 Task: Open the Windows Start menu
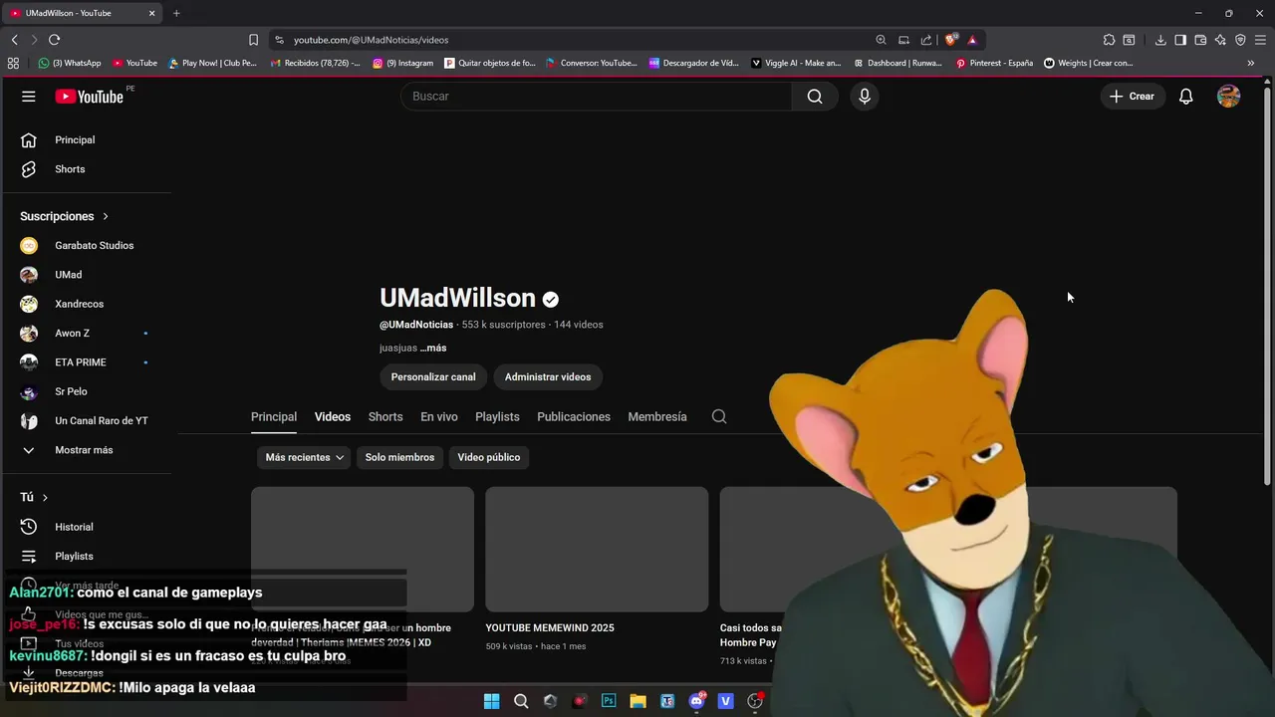(491, 701)
